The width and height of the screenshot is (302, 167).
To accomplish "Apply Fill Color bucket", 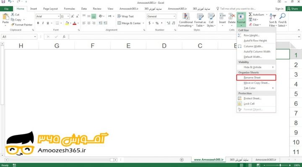I will tap(67, 23).
